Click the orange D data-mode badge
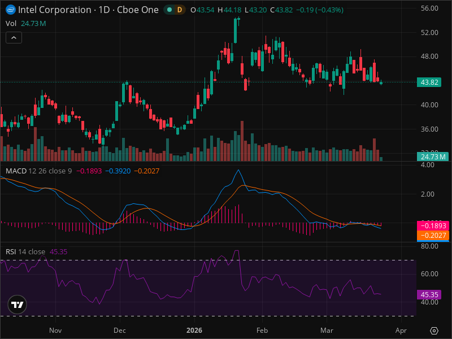 (180, 10)
